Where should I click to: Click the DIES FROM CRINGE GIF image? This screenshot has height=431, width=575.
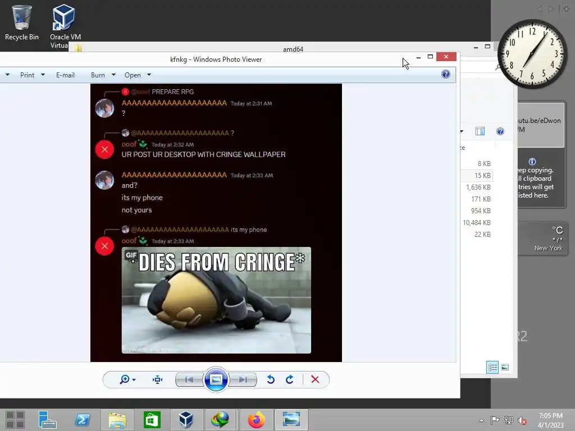(216, 300)
